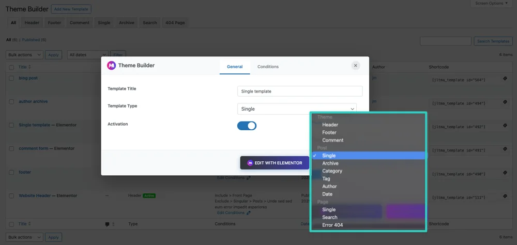Select the comment form row checkbox
Screen dimensions: 517x245
click(11, 149)
